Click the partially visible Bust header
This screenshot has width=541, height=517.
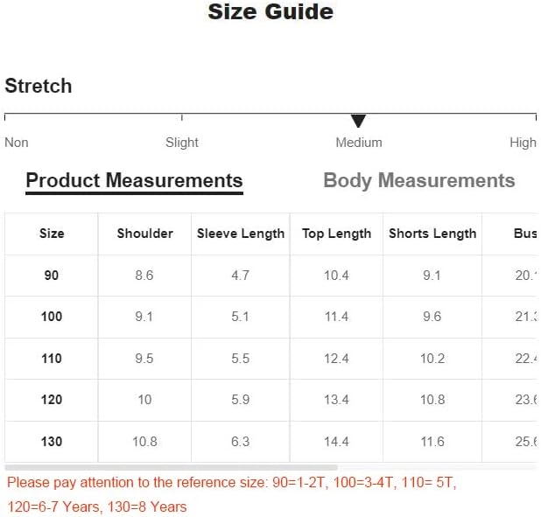[526, 234]
